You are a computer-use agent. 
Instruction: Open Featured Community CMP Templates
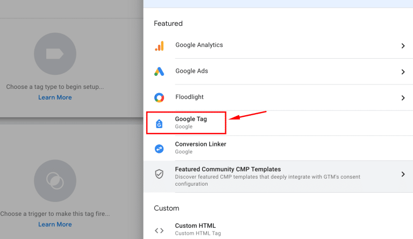click(x=279, y=177)
